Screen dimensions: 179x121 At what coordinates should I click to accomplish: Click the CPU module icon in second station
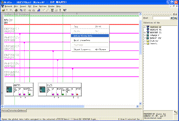tap(42, 89)
